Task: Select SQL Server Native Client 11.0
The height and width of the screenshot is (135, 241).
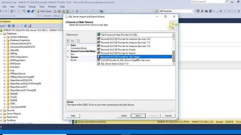Action: (x=134, y=64)
